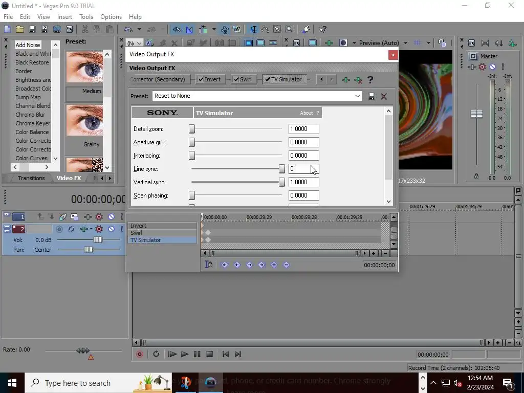This screenshot has height=393, width=524.
Task: Open the Tools menu
Action: pyautogui.click(x=86, y=17)
